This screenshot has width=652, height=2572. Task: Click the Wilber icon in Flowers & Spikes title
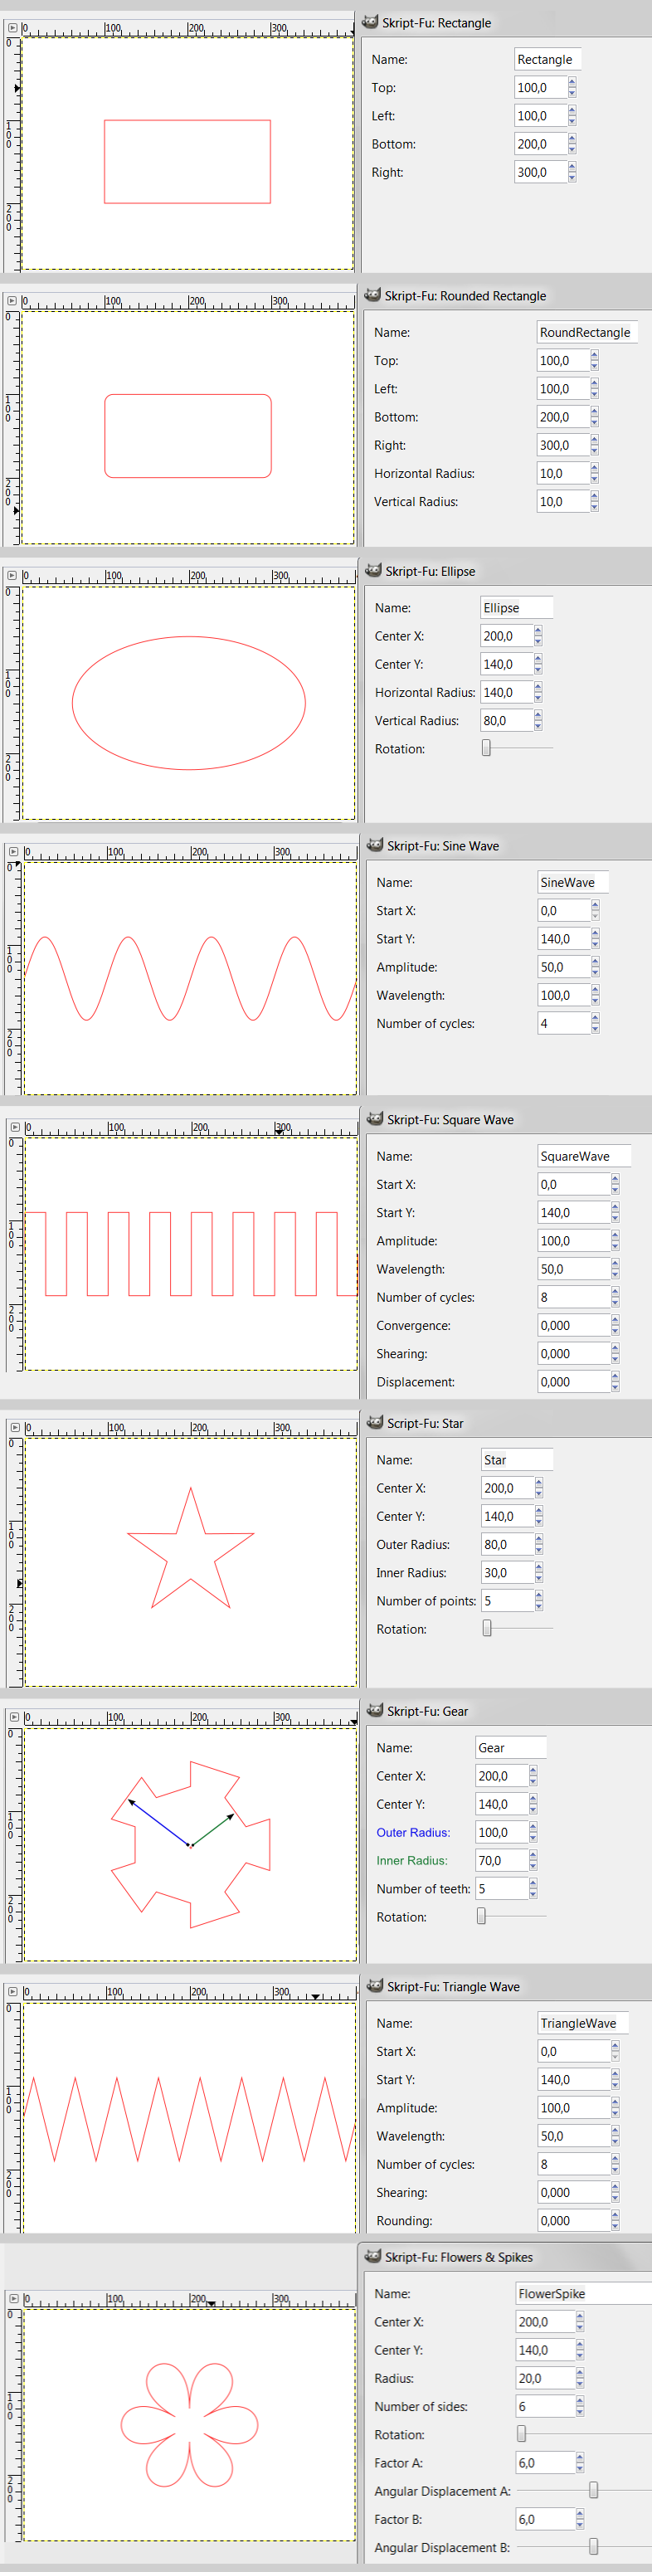coord(372,2256)
